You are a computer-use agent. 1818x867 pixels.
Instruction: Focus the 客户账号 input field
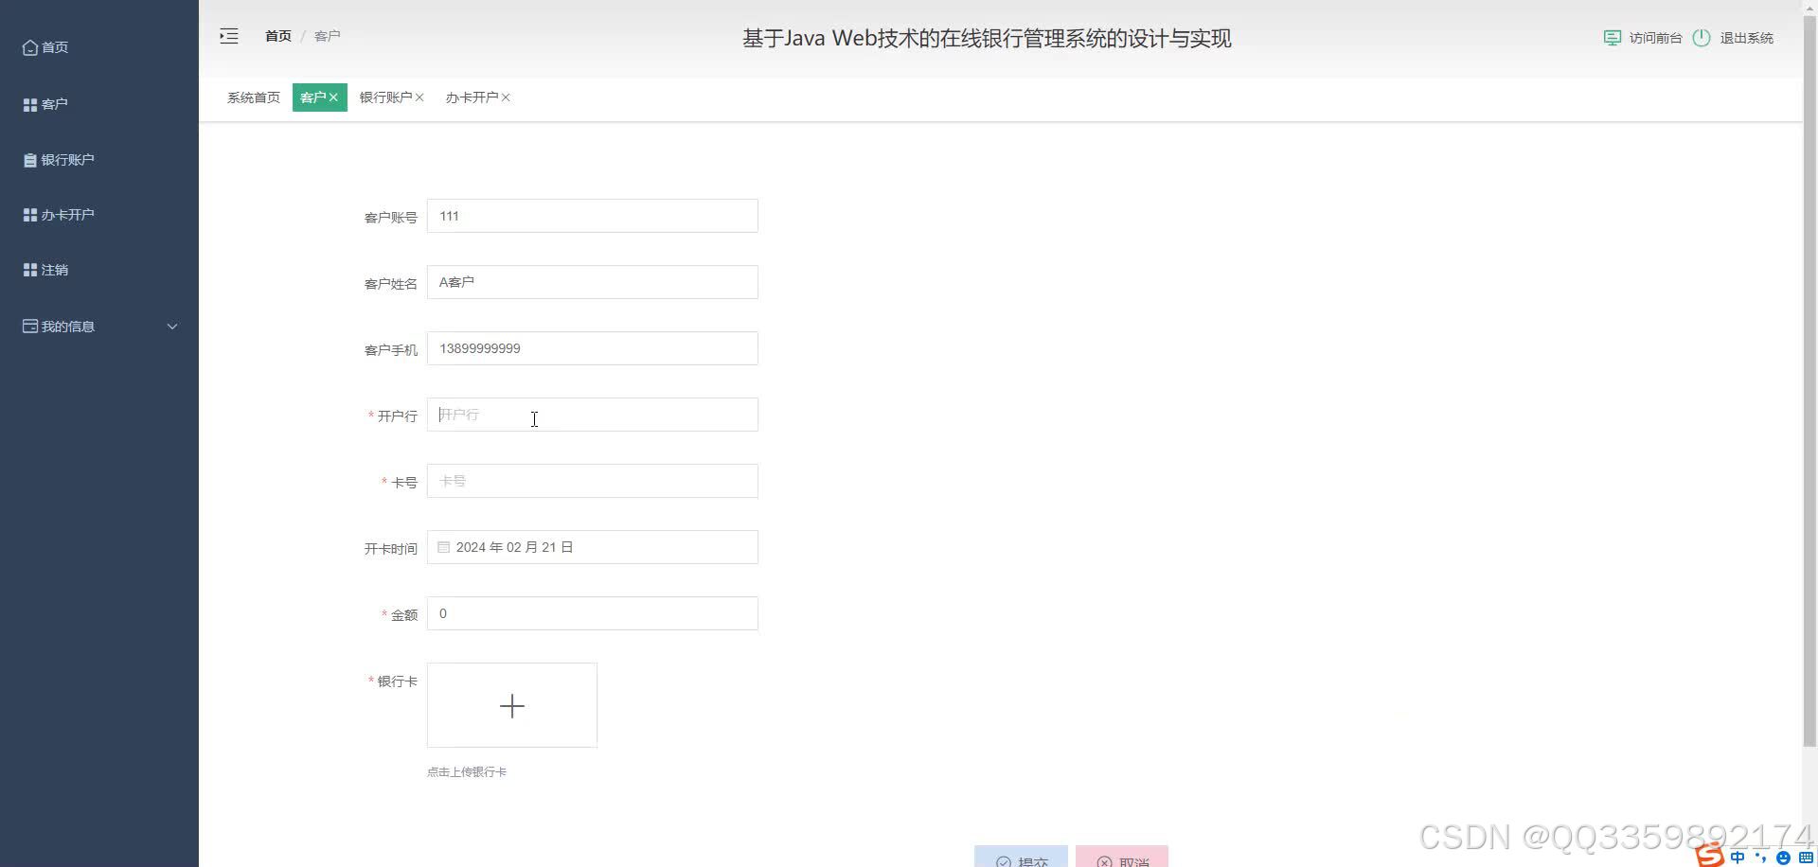(x=593, y=216)
